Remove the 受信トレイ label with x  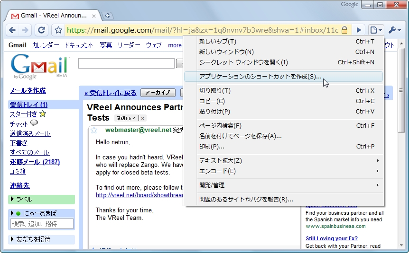click(x=142, y=118)
